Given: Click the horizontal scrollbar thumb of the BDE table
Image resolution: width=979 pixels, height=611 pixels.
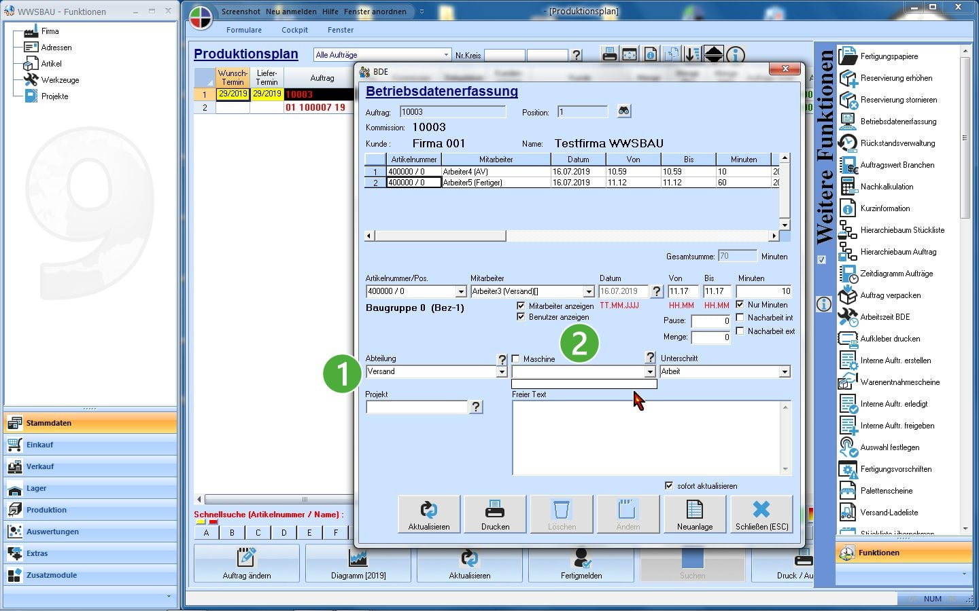Looking at the screenshot, I should 440,236.
